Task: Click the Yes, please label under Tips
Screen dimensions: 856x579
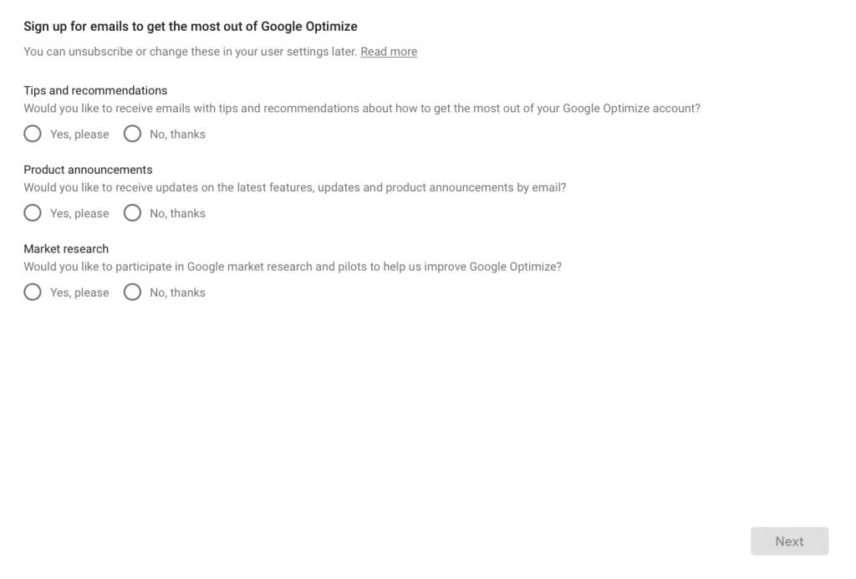Action: (79, 133)
